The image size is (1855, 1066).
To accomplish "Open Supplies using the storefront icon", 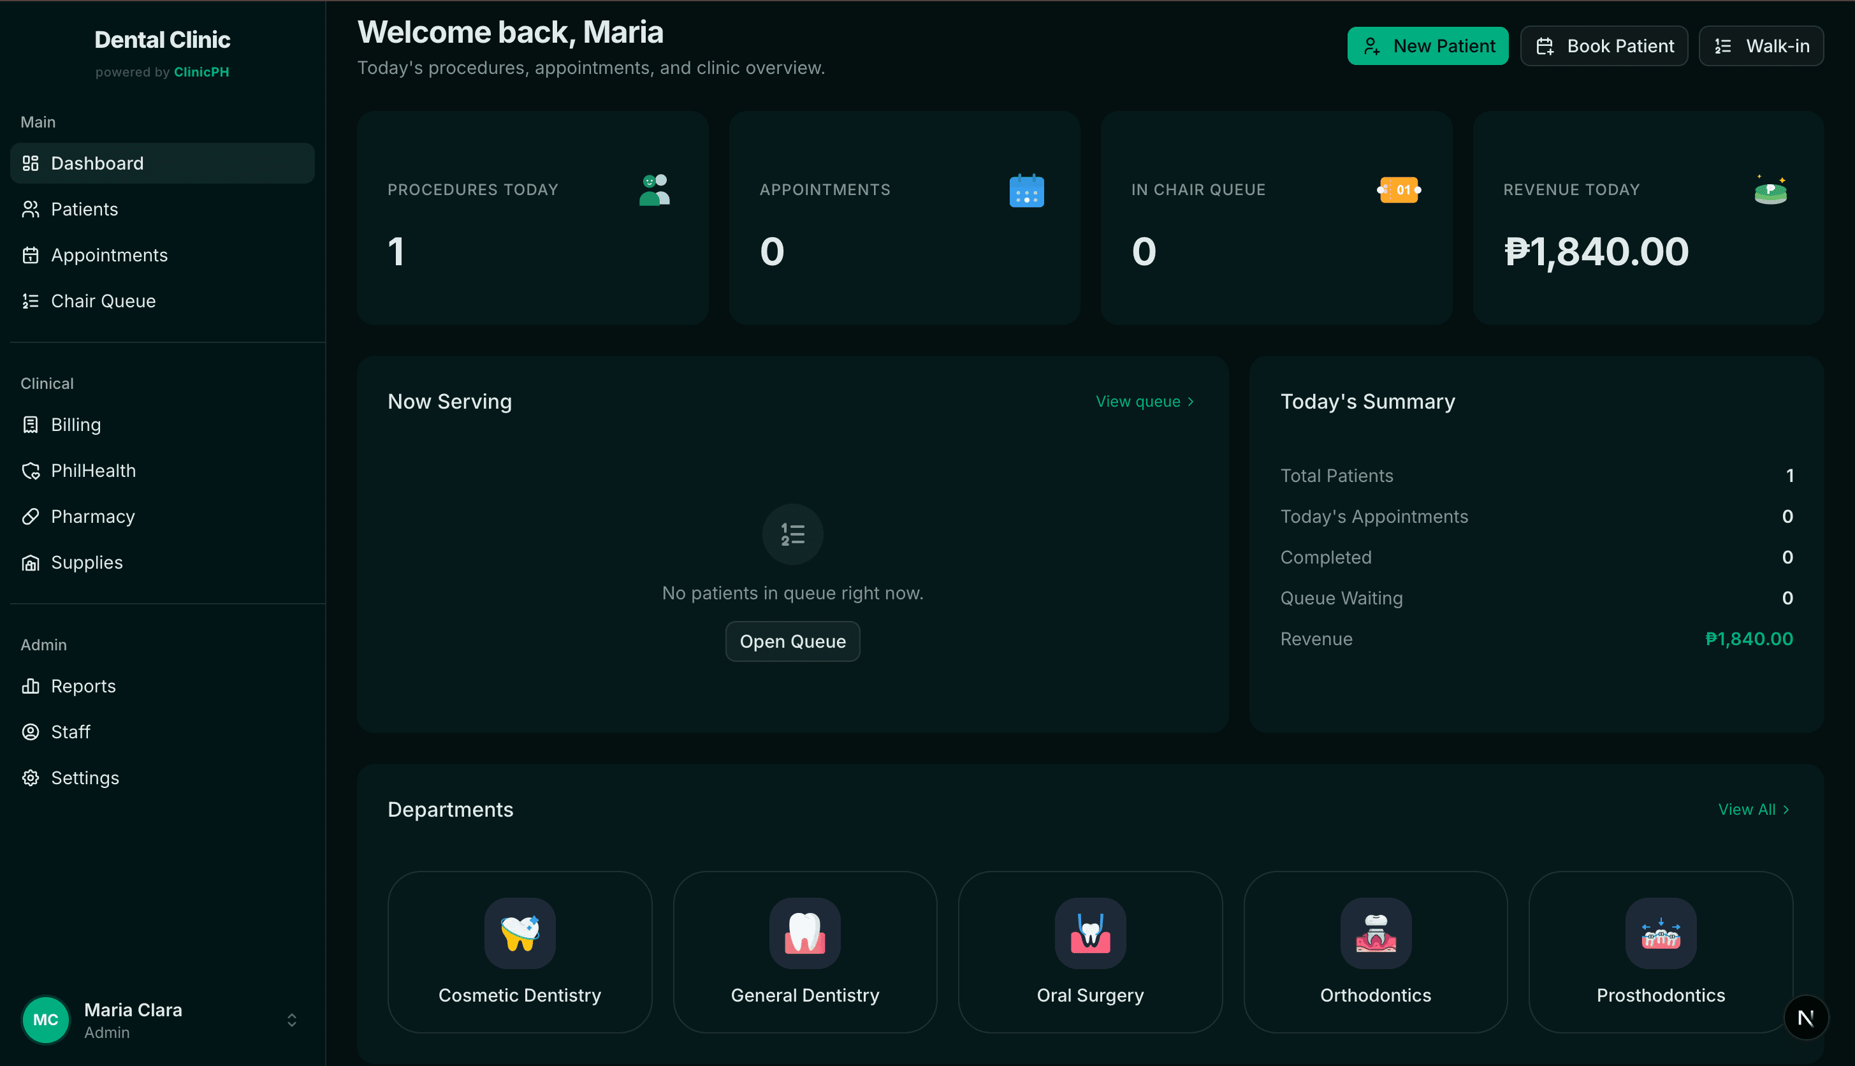I will pos(30,562).
